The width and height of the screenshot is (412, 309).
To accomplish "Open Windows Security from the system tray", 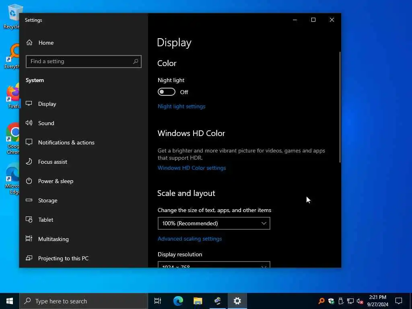I will (331, 301).
